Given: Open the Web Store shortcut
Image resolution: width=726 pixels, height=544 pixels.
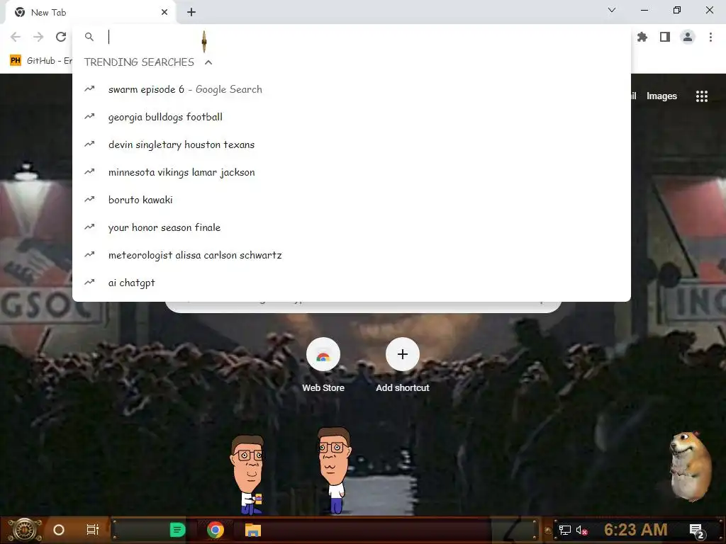Looking at the screenshot, I should [323, 365].
